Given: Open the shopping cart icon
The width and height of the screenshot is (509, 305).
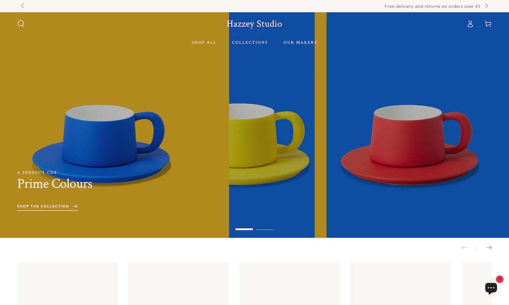Looking at the screenshot, I should 488,24.
